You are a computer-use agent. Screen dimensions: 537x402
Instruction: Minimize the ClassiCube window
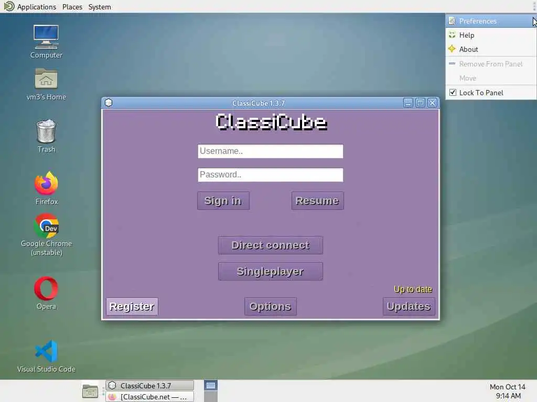tap(408, 103)
